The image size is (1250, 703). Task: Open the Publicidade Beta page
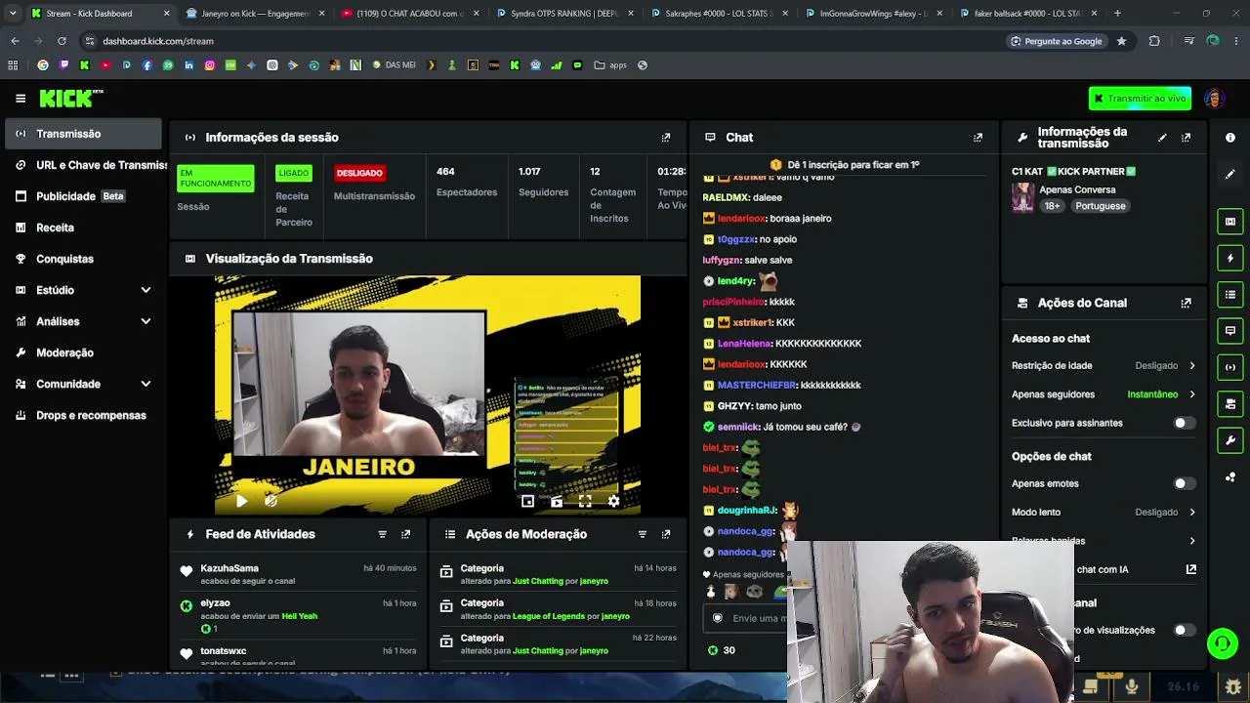coord(83,196)
